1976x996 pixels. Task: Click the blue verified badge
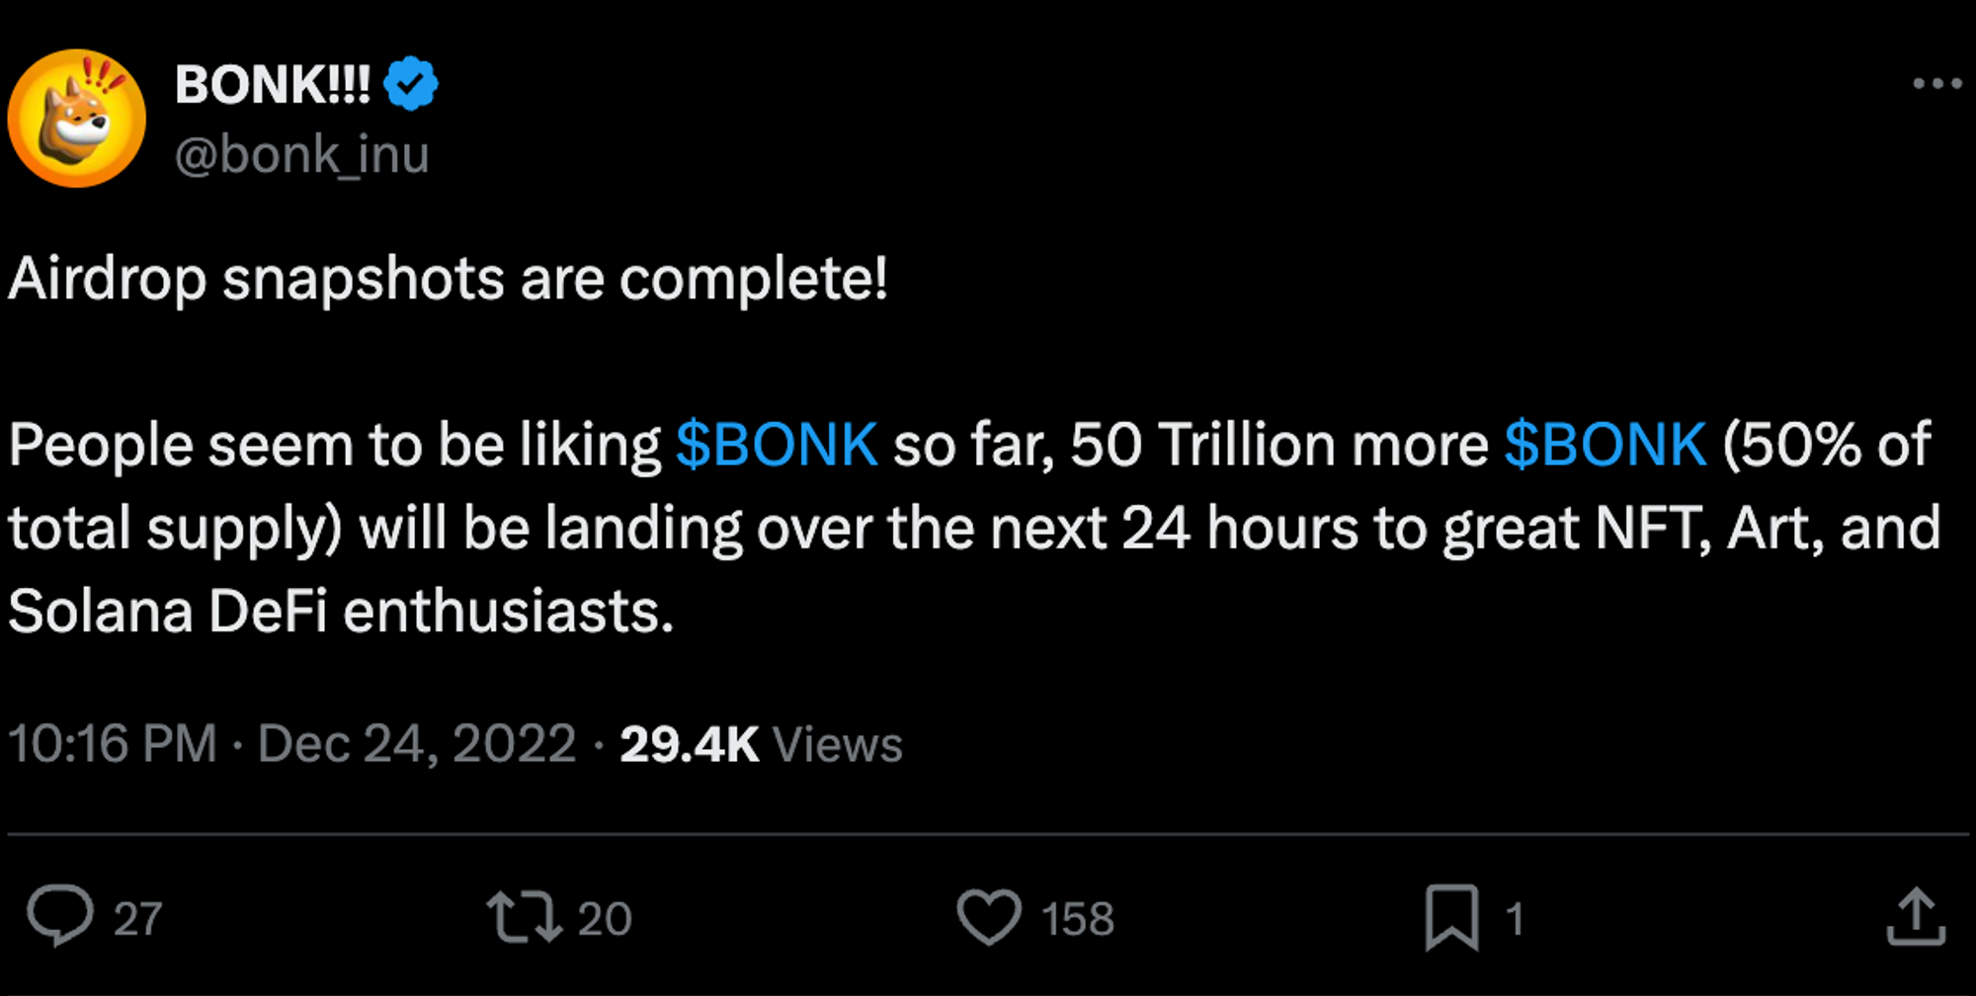pos(410,85)
